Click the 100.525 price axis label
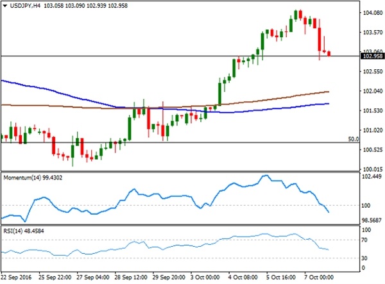The width and height of the screenshot is (385, 284). click(x=373, y=149)
